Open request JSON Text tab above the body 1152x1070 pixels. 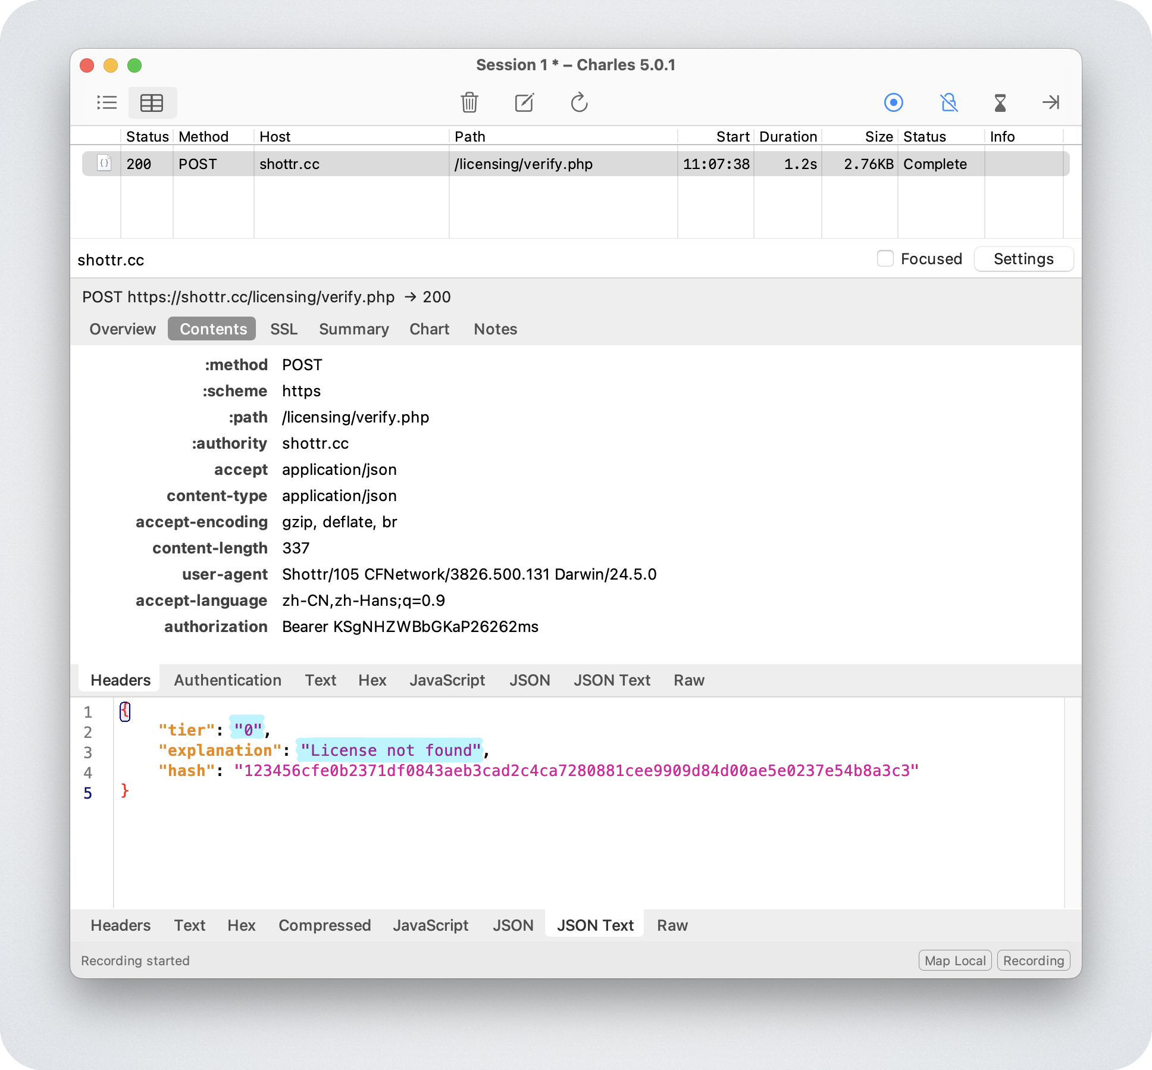coord(612,680)
